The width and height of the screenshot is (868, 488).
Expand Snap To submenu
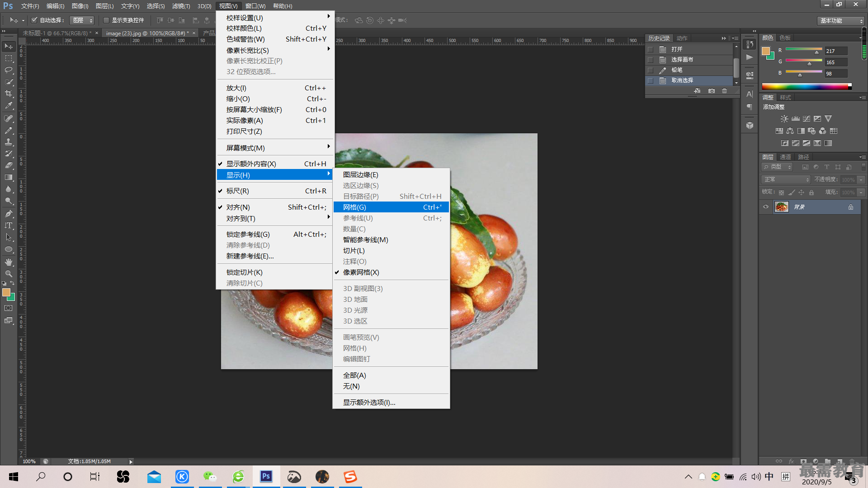tap(275, 219)
